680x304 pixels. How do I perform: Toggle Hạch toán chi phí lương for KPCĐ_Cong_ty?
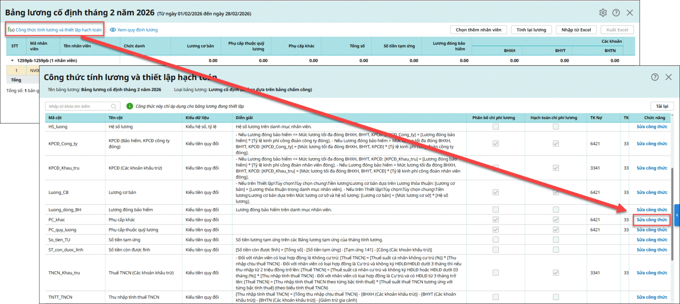(x=555, y=144)
